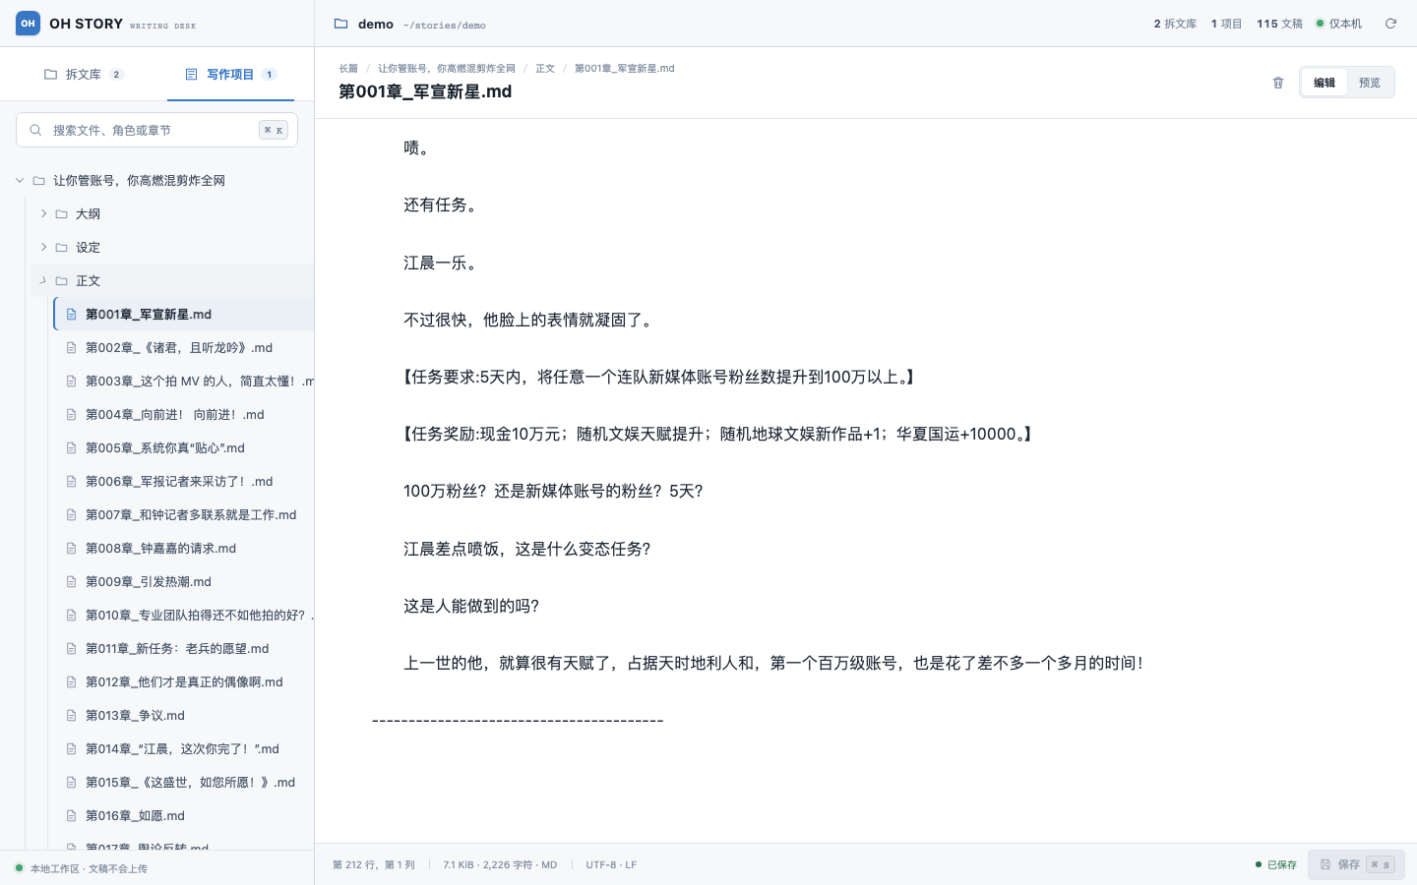Focus the 搜索文件、角色或章节 search field
The width and height of the screenshot is (1417, 885).
[156, 130]
